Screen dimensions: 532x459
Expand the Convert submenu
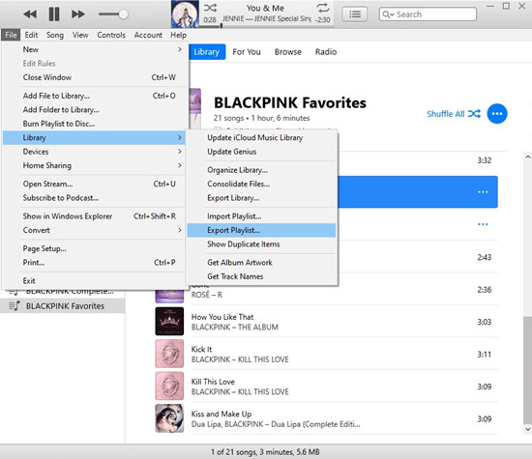click(x=94, y=230)
